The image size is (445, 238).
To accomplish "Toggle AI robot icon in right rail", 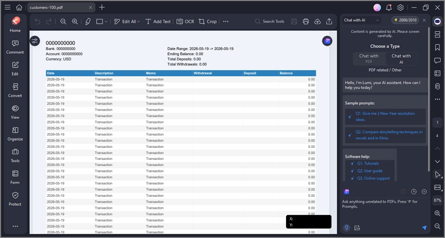I will (x=437, y=21).
